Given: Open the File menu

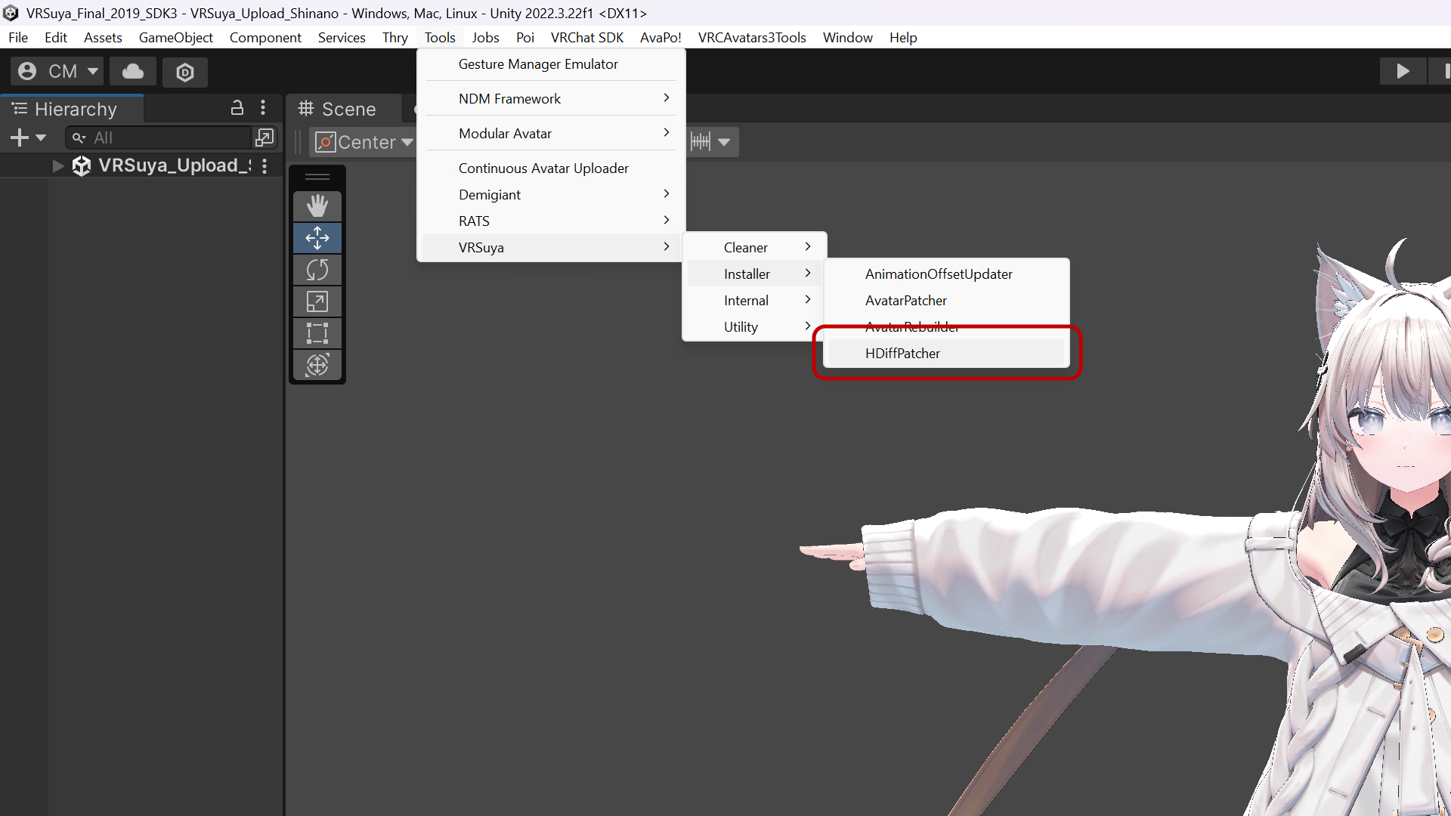Looking at the screenshot, I should click(x=18, y=38).
